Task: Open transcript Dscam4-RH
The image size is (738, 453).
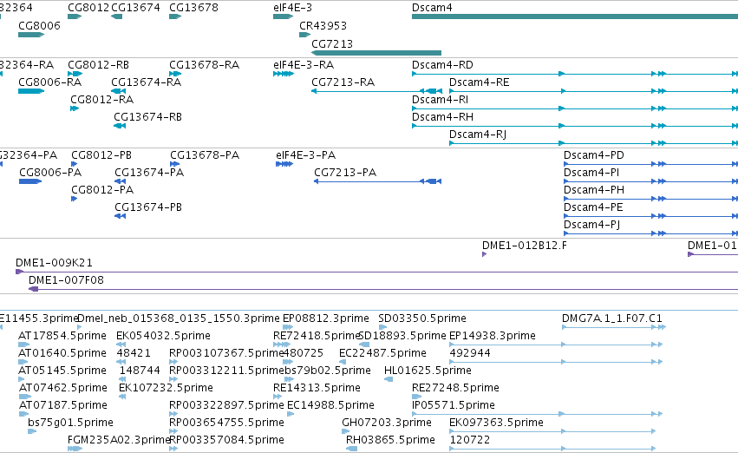Action: (x=442, y=117)
